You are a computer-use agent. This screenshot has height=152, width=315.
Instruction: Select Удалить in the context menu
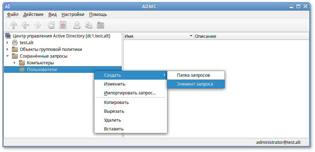pyautogui.click(x=131, y=120)
